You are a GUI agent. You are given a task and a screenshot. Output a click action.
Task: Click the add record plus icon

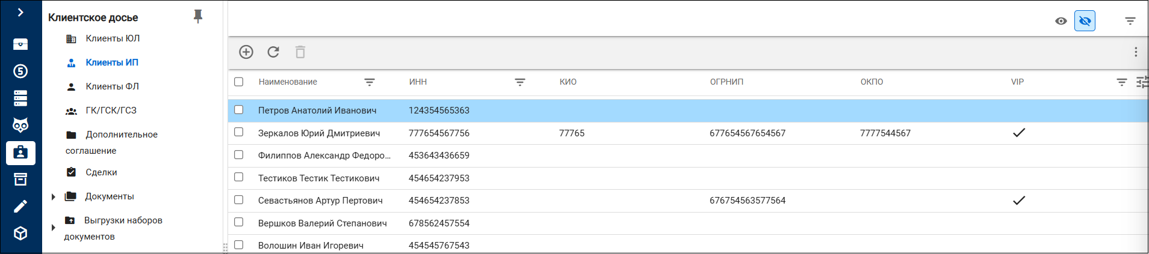(246, 52)
